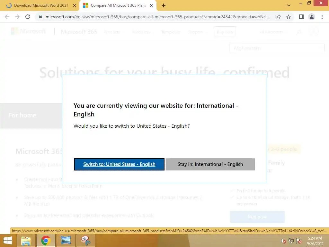The image size is (329, 247).
Task: Open the browser side panel
Action: (301, 17)
